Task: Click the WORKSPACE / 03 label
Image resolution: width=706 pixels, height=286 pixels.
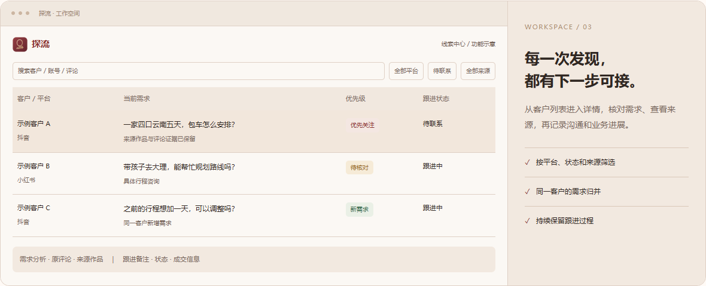Action: 558,27
